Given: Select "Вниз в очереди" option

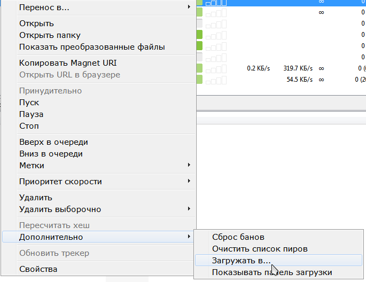Looking at the screenshot, I should pyautogui.click(x=51, y=154).
